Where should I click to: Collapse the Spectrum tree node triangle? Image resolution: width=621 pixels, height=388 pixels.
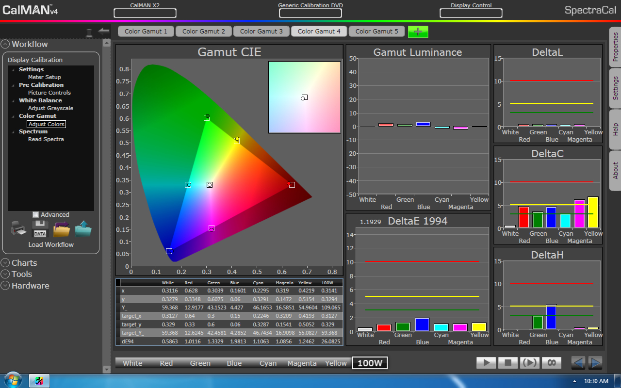pyautogui.click(x=14, y=132)
